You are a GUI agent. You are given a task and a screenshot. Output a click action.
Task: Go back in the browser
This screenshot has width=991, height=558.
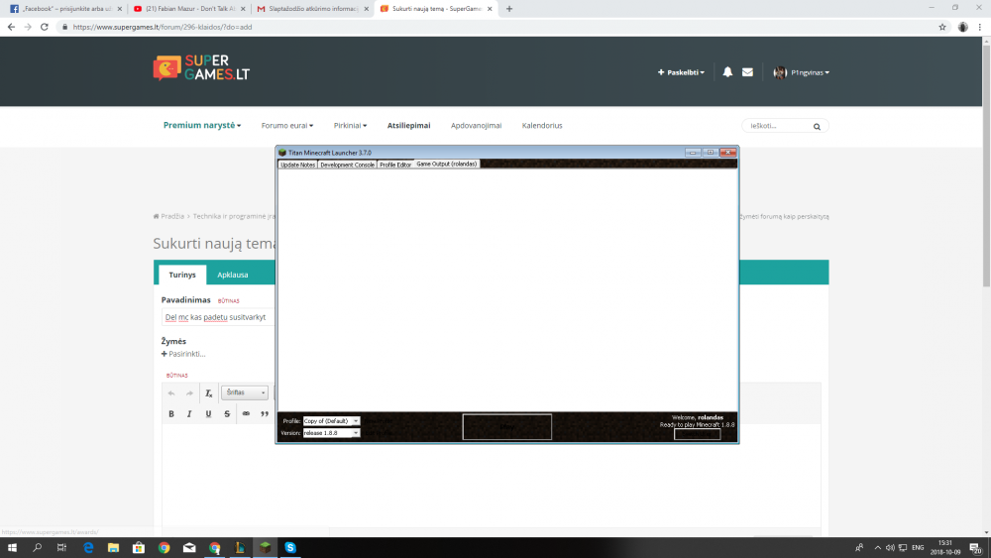tap(11, 27)
